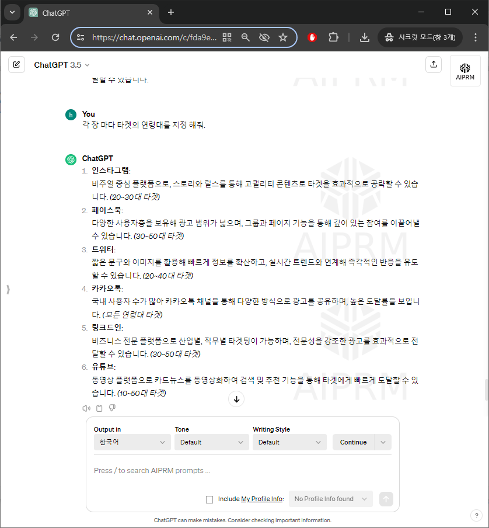Click the crossed-out eye icon in address bar
Image resolution: width=489 pixels, height=528 pixels.
(264, 37)
